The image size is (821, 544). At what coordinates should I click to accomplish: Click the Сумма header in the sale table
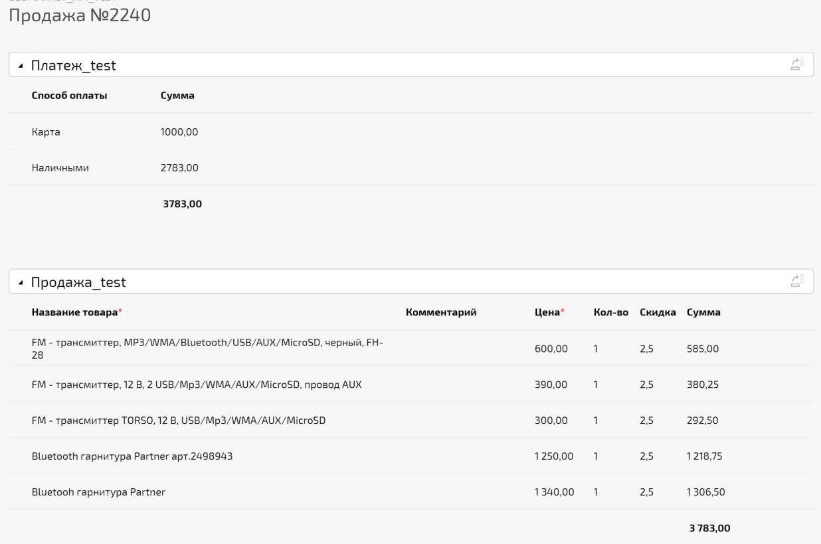(x=703, y=312)
